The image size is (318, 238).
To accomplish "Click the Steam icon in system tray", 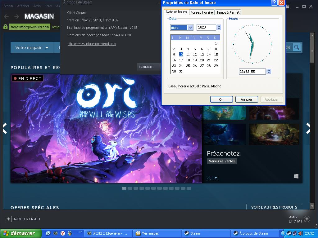I will click(289, 233).
